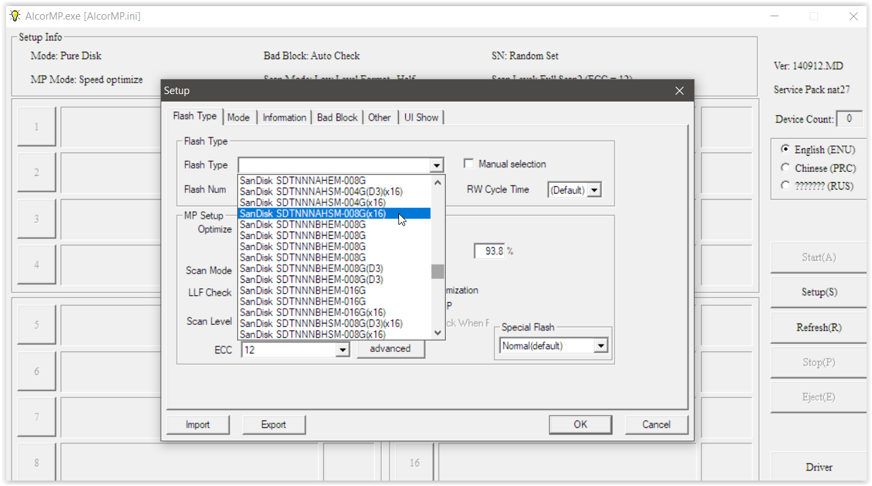Screen dimensions: 872x486
Task: Select SanDisk SDTNNNBHSM-008G(D3)(x16) entry
Action: click(x=335, y=323)
